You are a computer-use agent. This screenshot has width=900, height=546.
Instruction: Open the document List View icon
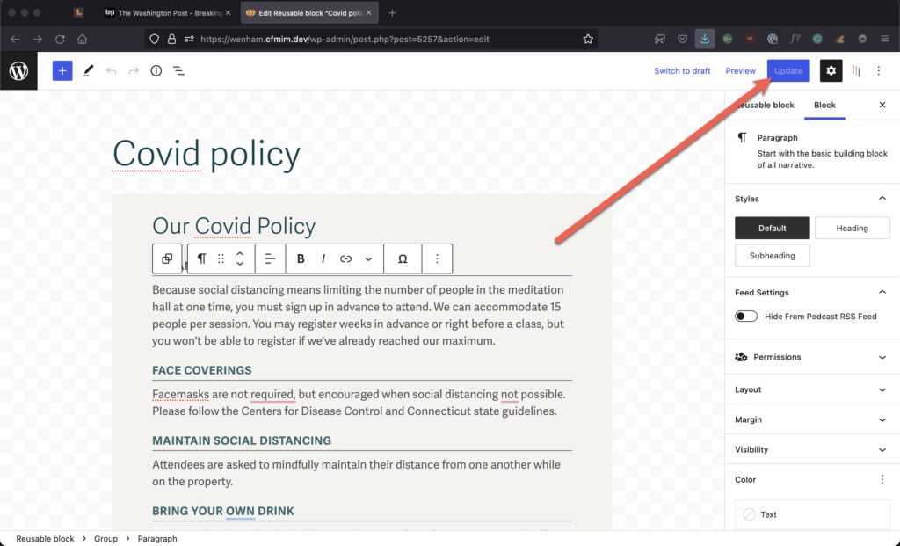tap(178, 71)
